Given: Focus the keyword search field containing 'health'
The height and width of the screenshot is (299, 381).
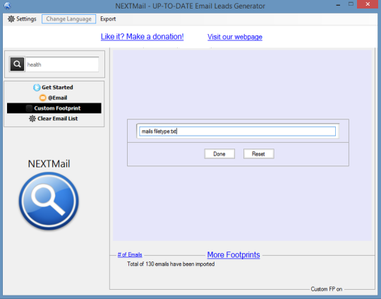Looking at the screenshot, I should tap(62, 64).
